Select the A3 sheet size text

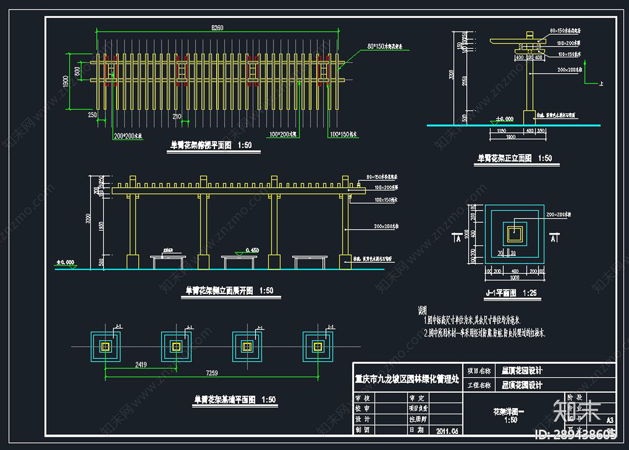coord(610,420)
